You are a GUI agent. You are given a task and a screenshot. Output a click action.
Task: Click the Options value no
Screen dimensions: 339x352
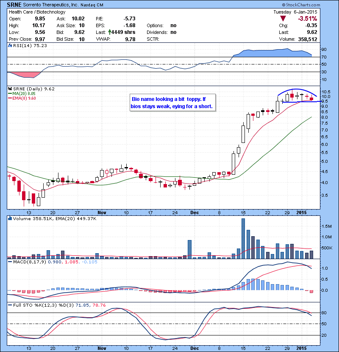click(x=173, y=25)
